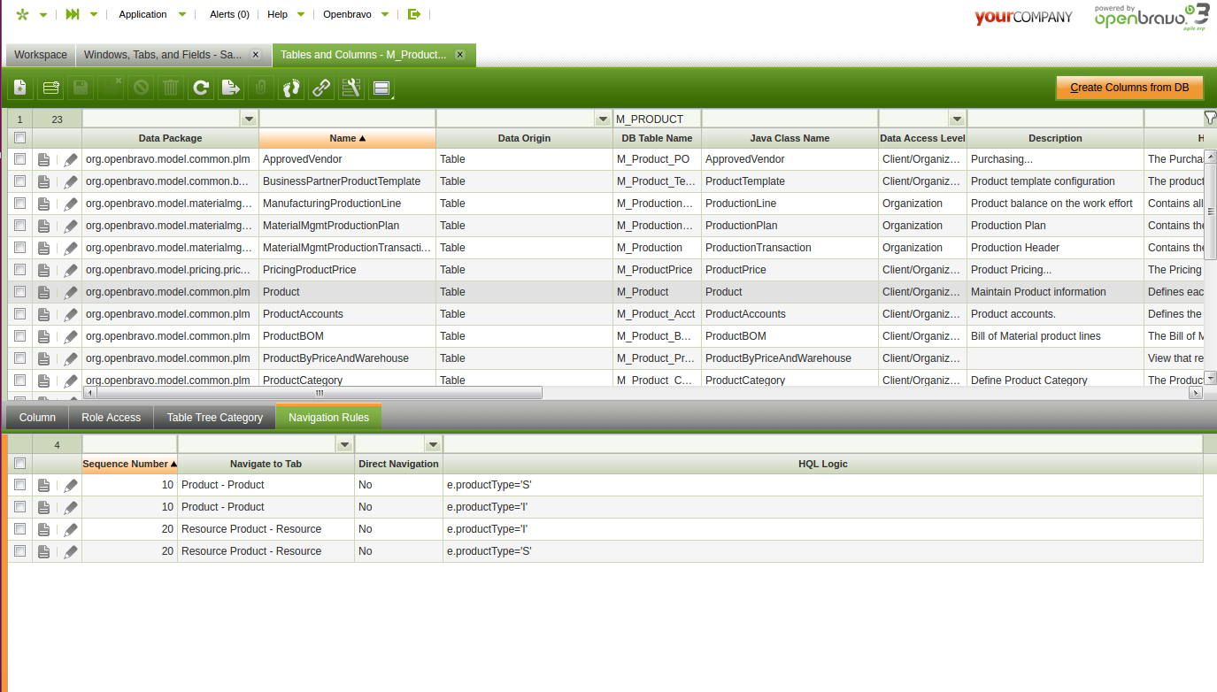Check the e.productType='S' sequence 20 row
The image size is (1217, 692).
[19, 551]
